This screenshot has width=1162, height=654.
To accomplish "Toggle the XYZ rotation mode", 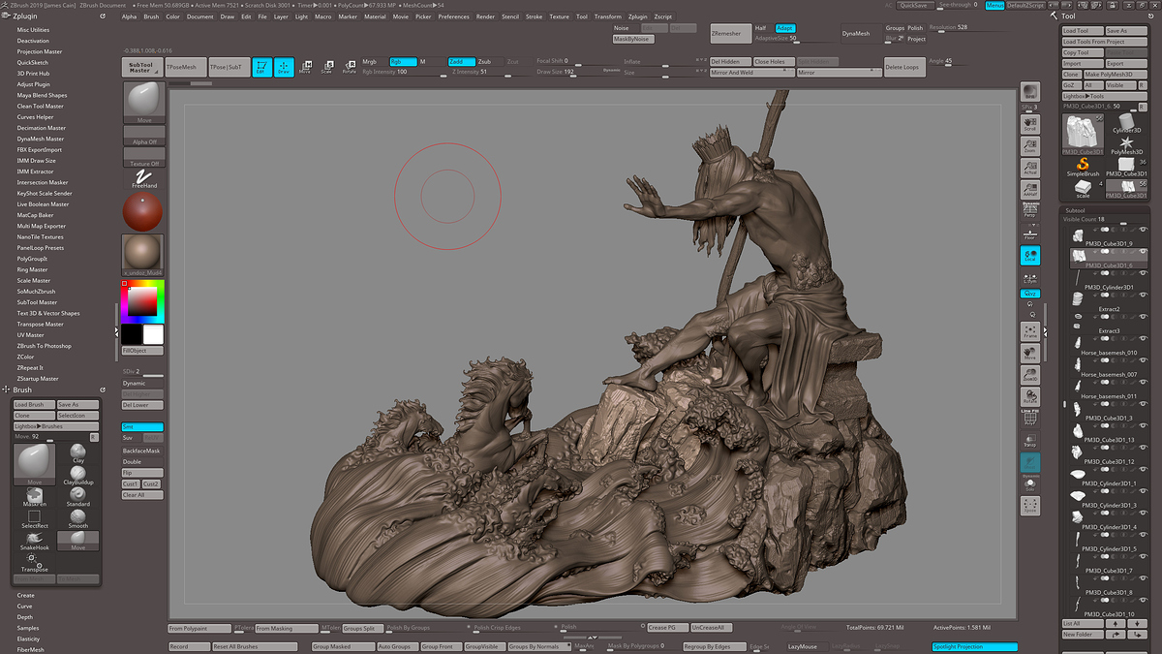I will coord(1029,293).
